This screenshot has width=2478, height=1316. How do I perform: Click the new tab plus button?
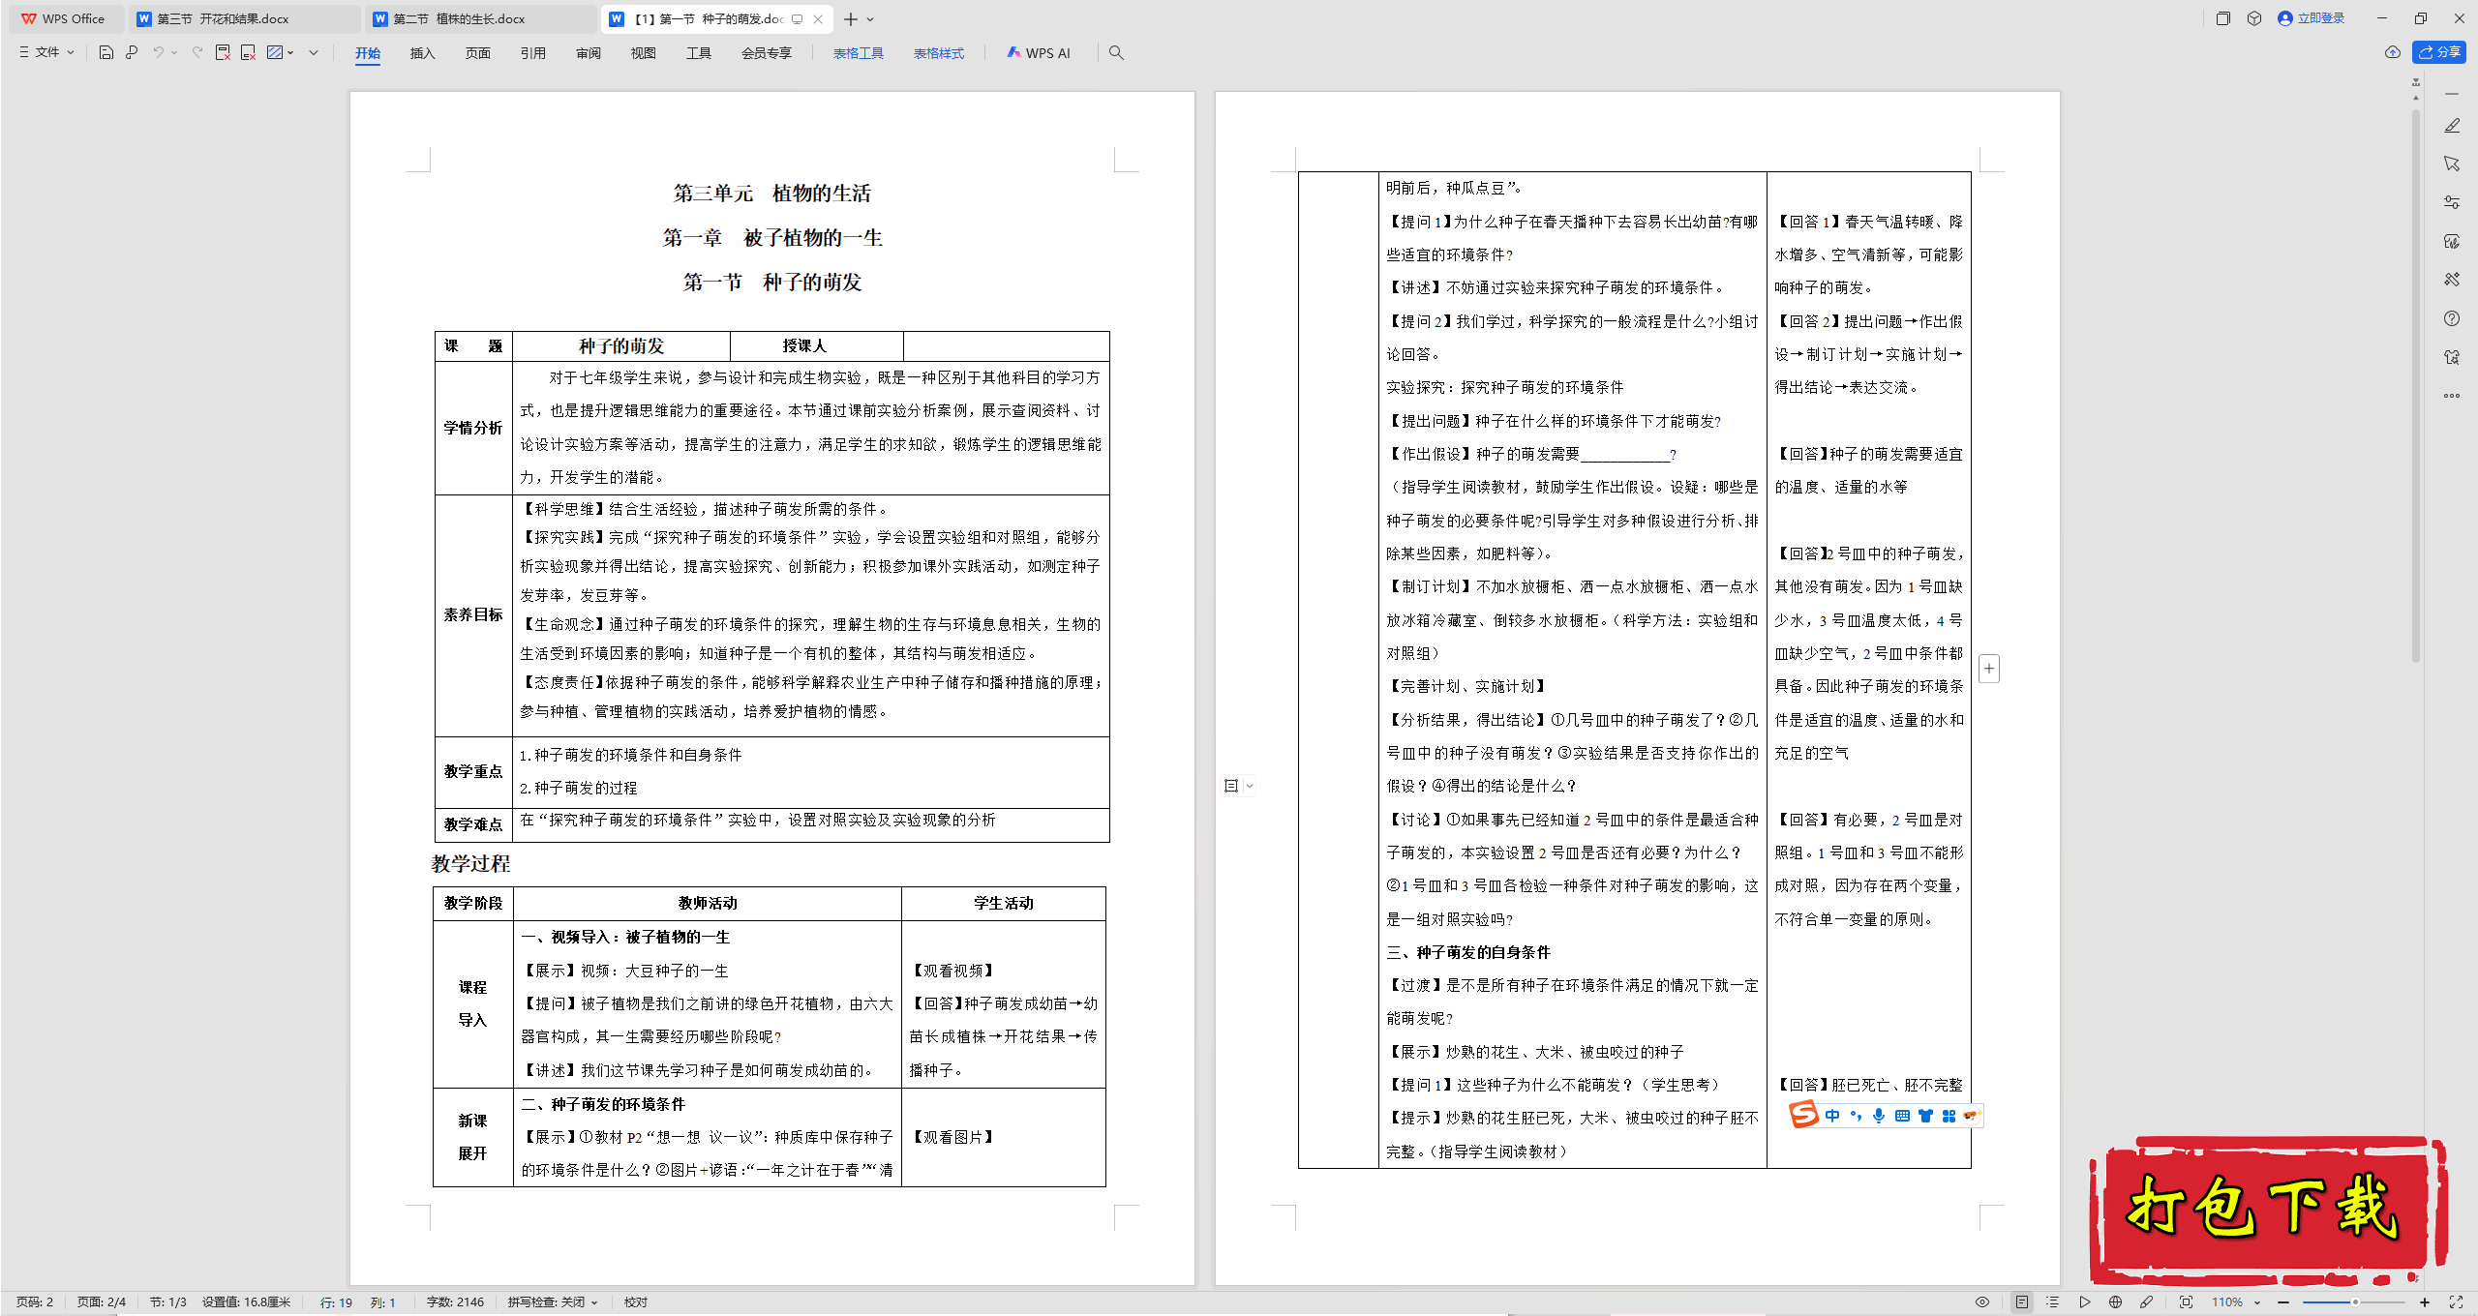(x=850, y=19)
